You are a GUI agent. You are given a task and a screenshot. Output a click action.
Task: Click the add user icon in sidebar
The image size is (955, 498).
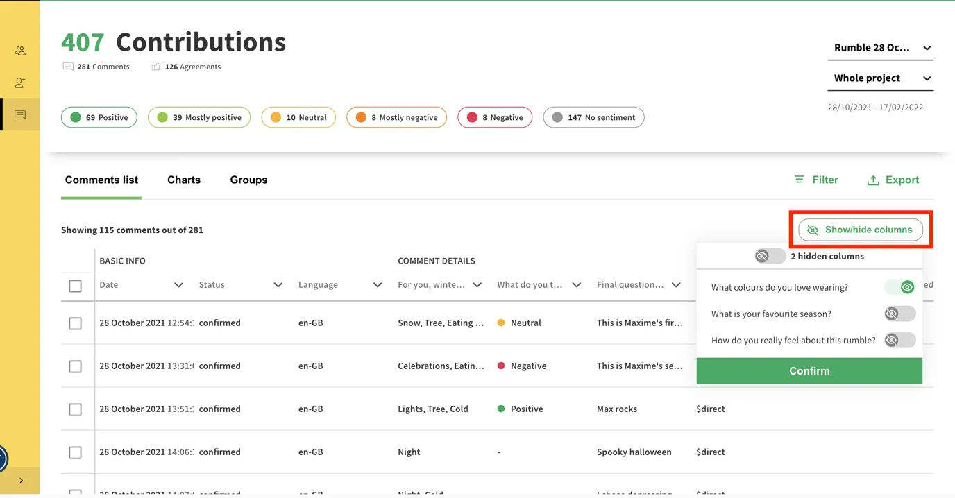point(20,83)
